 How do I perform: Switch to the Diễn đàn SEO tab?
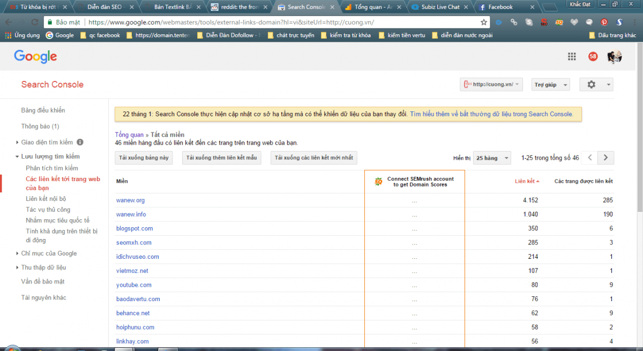106,7
